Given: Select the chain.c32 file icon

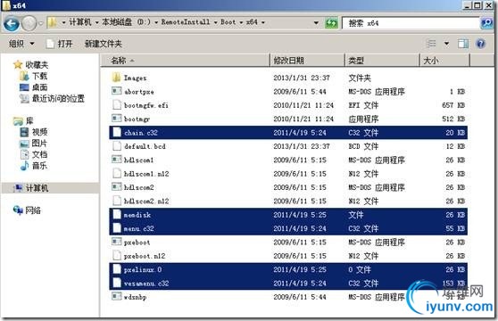Looking at the screenshot, I should tap(117, 132).
